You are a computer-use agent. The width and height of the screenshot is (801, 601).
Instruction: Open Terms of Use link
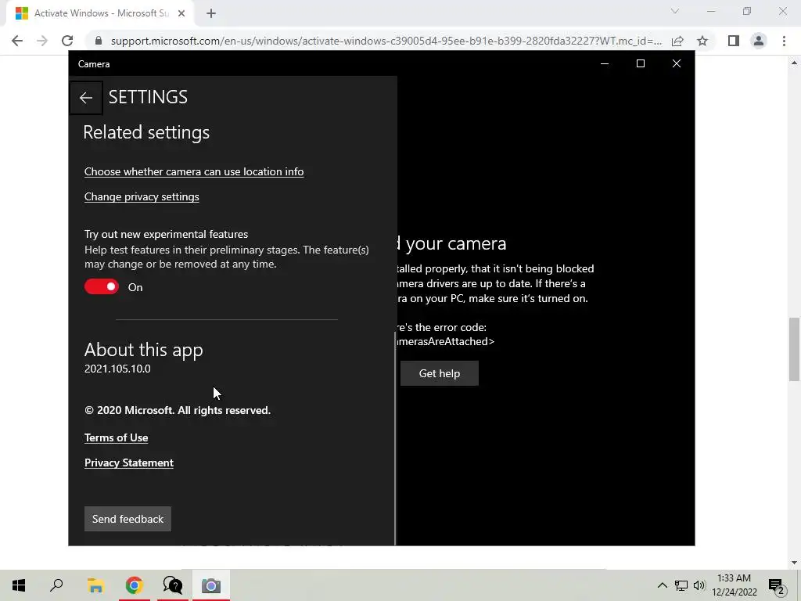(116, 437)
